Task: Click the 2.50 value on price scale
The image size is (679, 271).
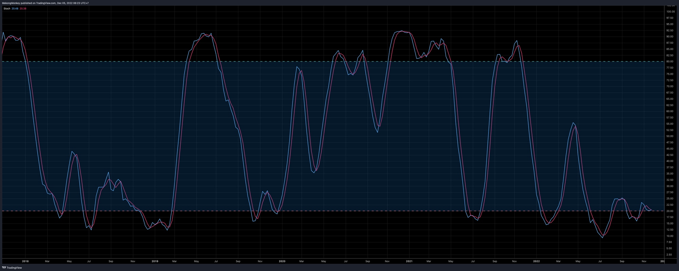Action: tap(669, 255)
